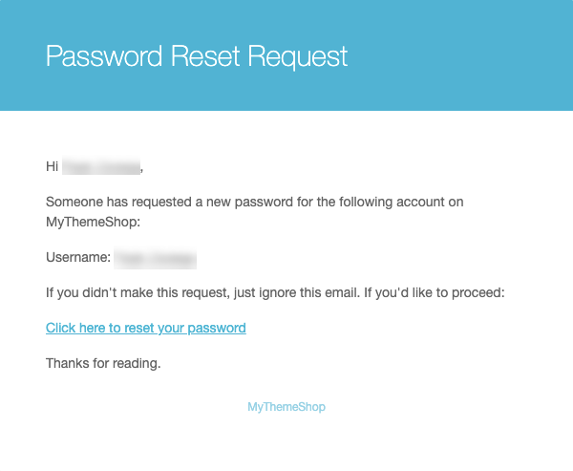Select the blurred name after Hi

point(101,166)
